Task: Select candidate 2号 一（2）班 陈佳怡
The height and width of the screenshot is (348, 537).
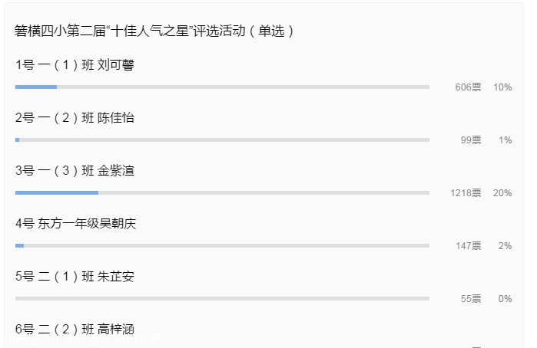Action: tap(75, 118)
